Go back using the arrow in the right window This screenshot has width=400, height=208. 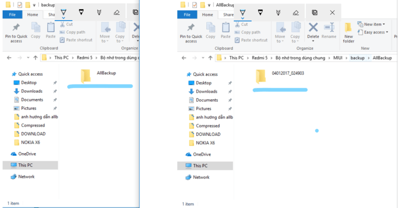point(184,58)
